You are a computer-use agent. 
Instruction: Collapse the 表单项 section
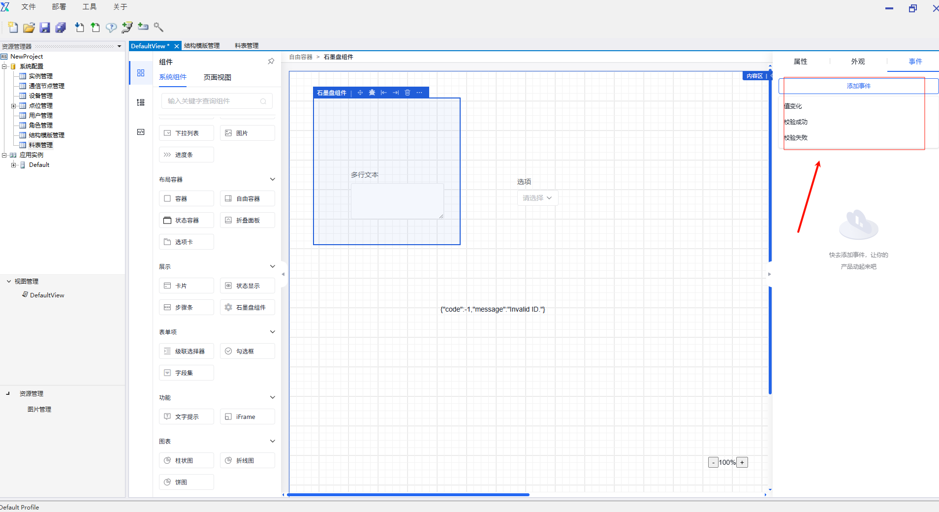[x=273, y=332]
